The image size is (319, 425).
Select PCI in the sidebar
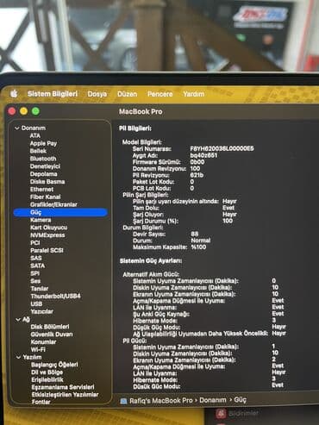click(35, 243)
